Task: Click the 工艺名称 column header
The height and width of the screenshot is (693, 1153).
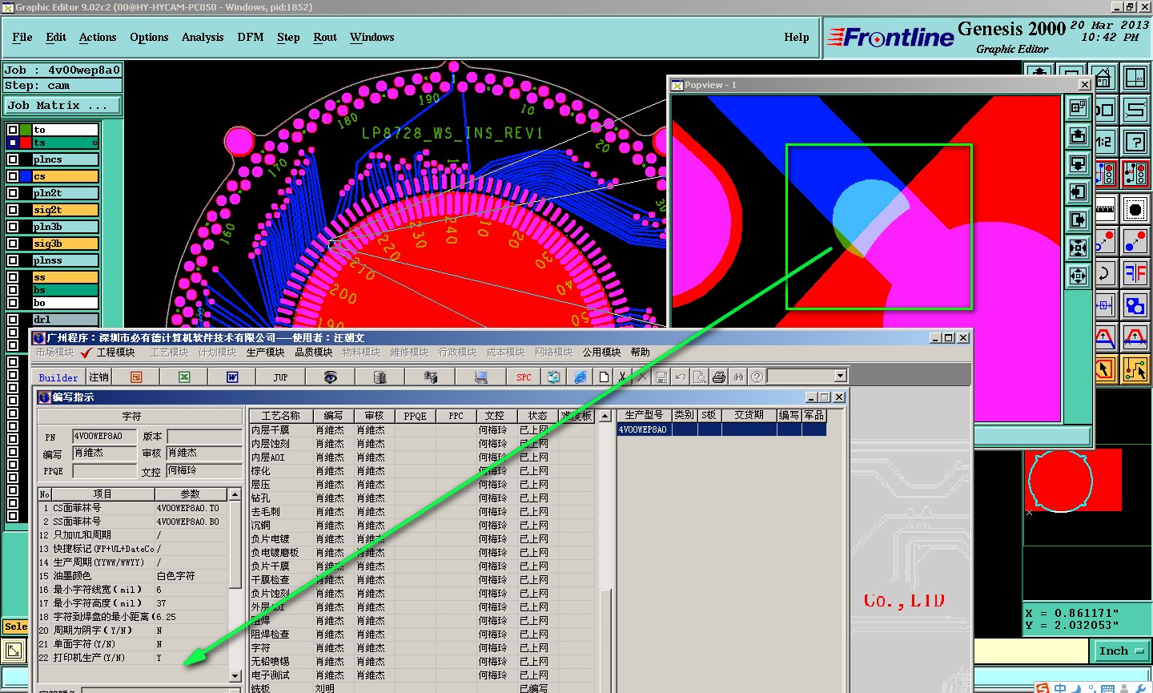Action: (x=281, y=416)
